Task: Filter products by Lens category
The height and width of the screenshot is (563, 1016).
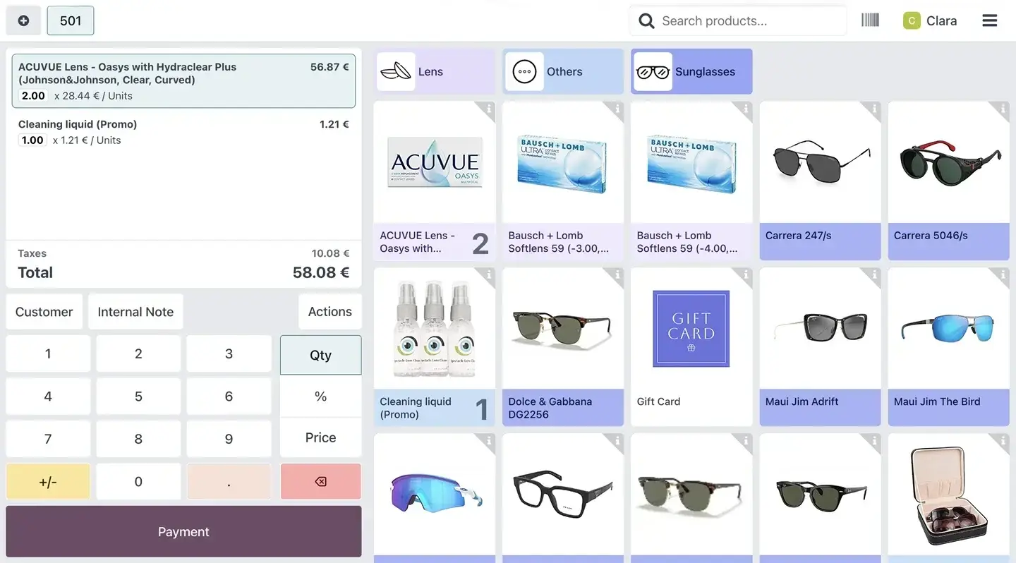Action: 434,71
